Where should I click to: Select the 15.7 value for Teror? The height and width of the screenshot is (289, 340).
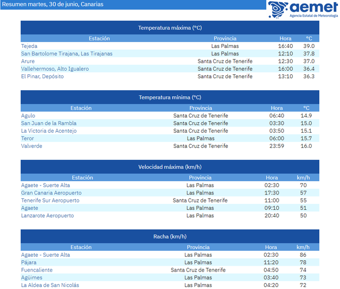(306, 138)
